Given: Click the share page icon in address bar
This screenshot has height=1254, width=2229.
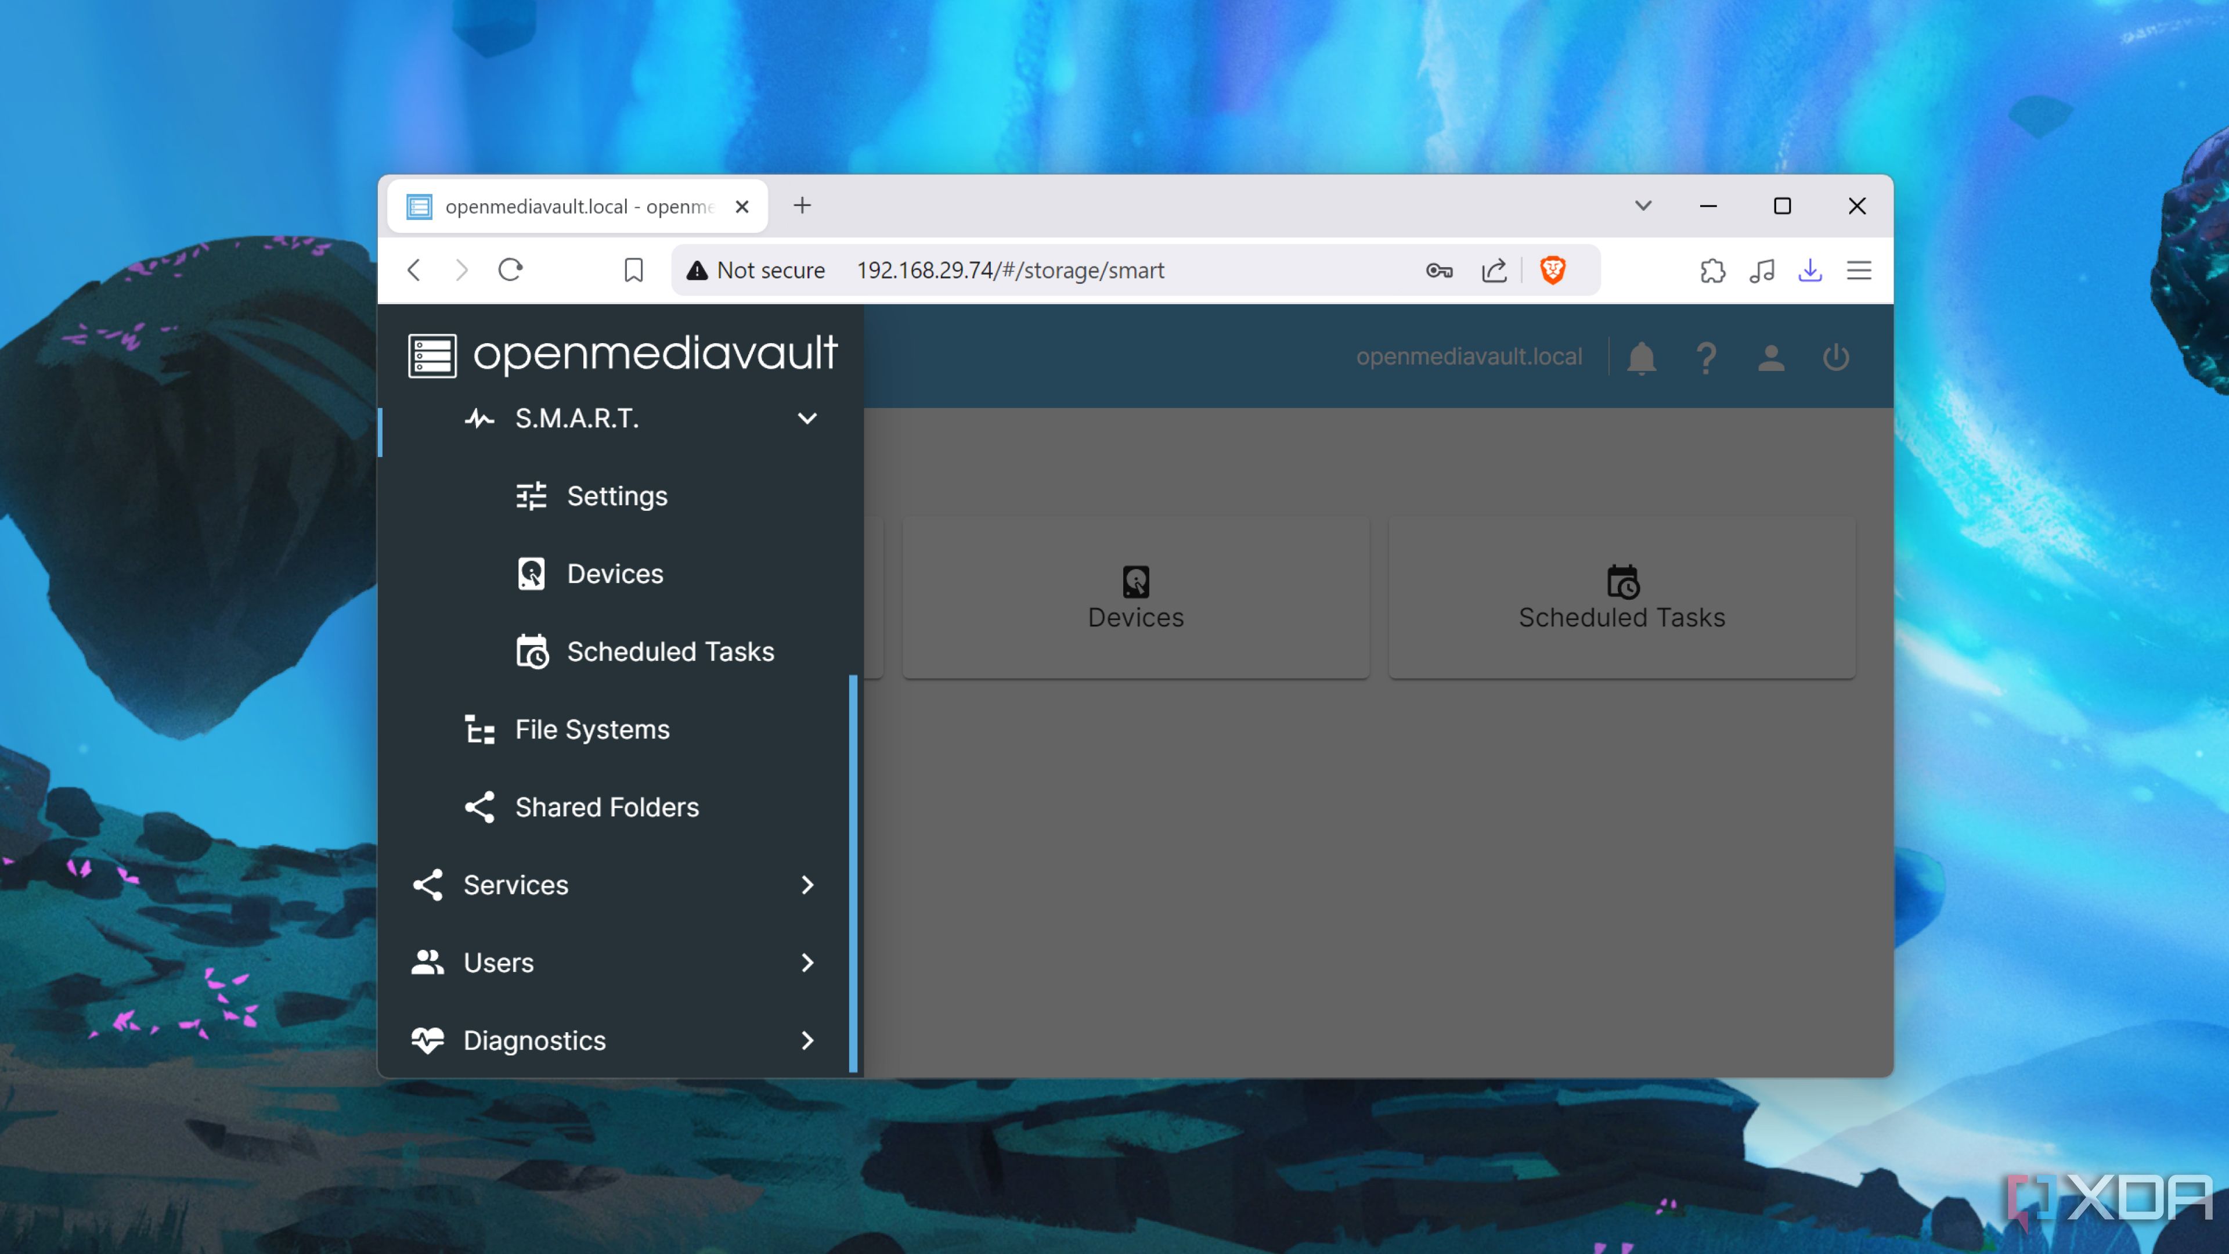Looking at the screenshot, I should (x=1494, y=271).
